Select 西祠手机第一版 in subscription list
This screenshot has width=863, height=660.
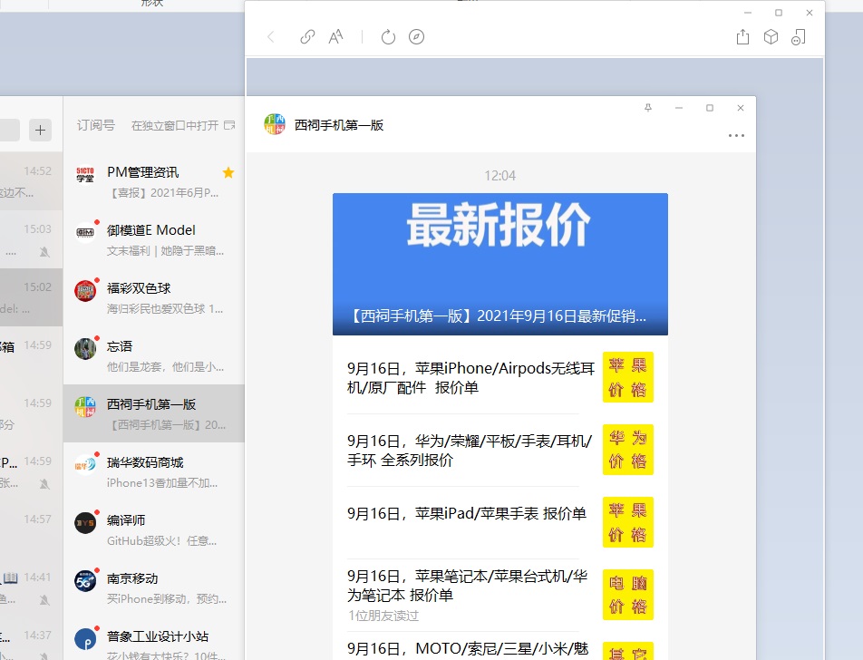(x=154, y=413)
